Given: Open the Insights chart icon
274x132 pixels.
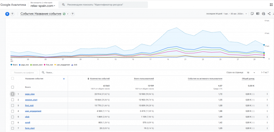Looking at the screenshot, I should pyautogui.click(x=264, y=14).
